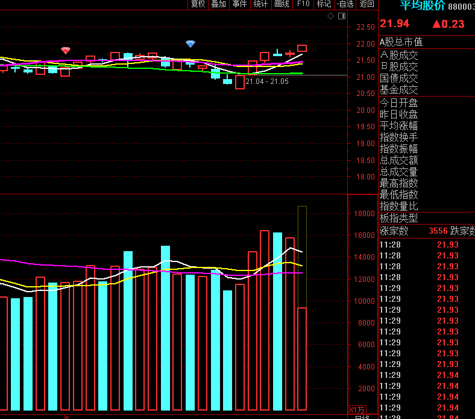This screenshot has width=475, height=419.
Task: Select the B股成交 row
Action: [427, 67]
